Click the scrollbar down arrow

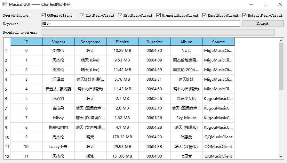(x=281, y=156)
